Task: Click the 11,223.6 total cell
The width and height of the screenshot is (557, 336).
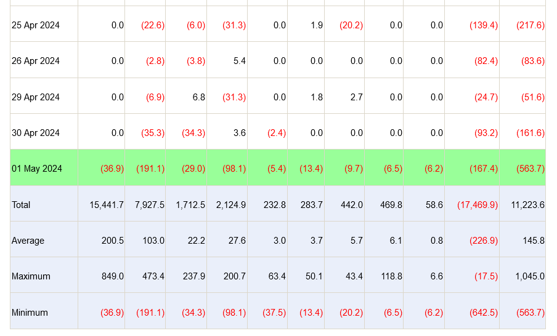Action: coord(526,205)
